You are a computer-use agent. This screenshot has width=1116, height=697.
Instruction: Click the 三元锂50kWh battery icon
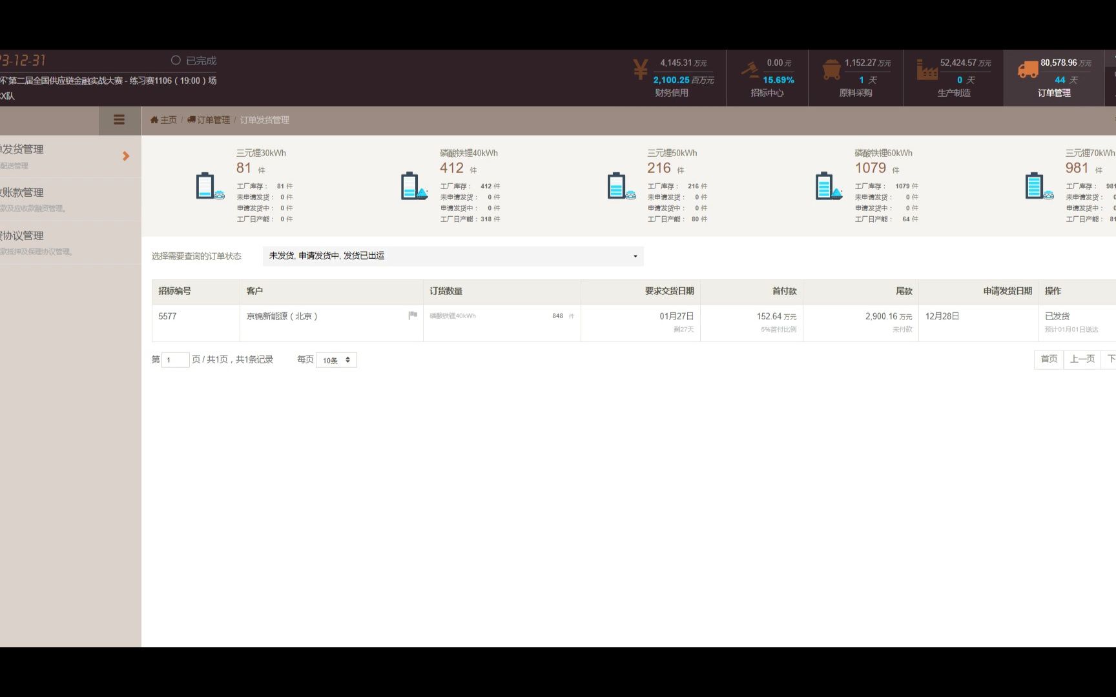621,186
